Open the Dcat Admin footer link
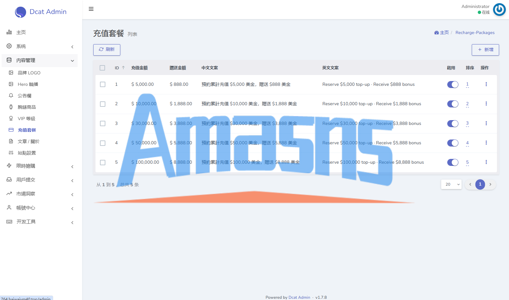 coord(299,297)
